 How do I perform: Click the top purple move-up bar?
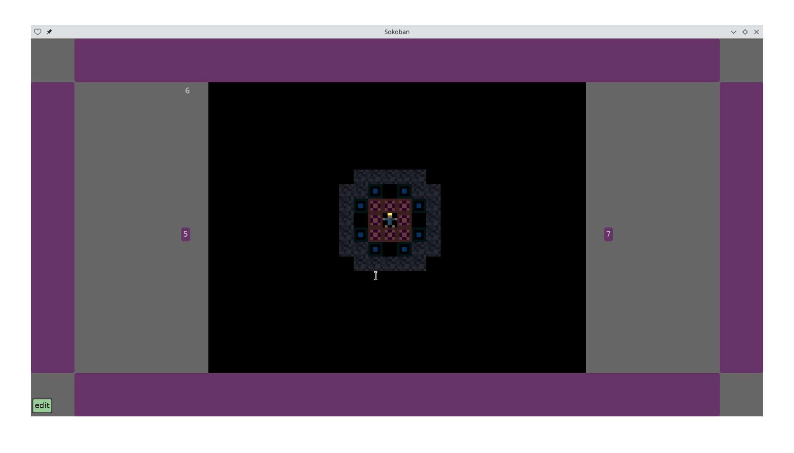397,60
